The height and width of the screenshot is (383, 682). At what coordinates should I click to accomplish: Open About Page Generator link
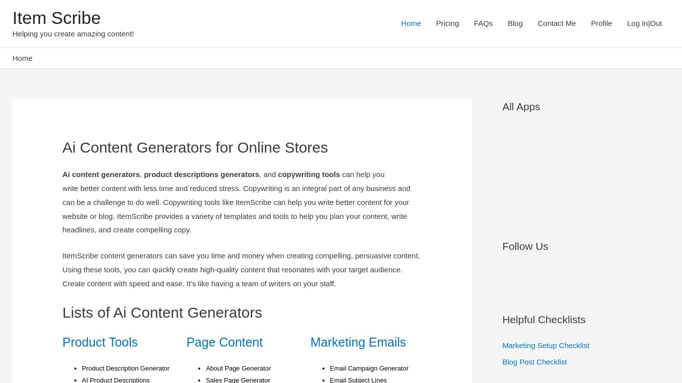[x=238, y=369]
